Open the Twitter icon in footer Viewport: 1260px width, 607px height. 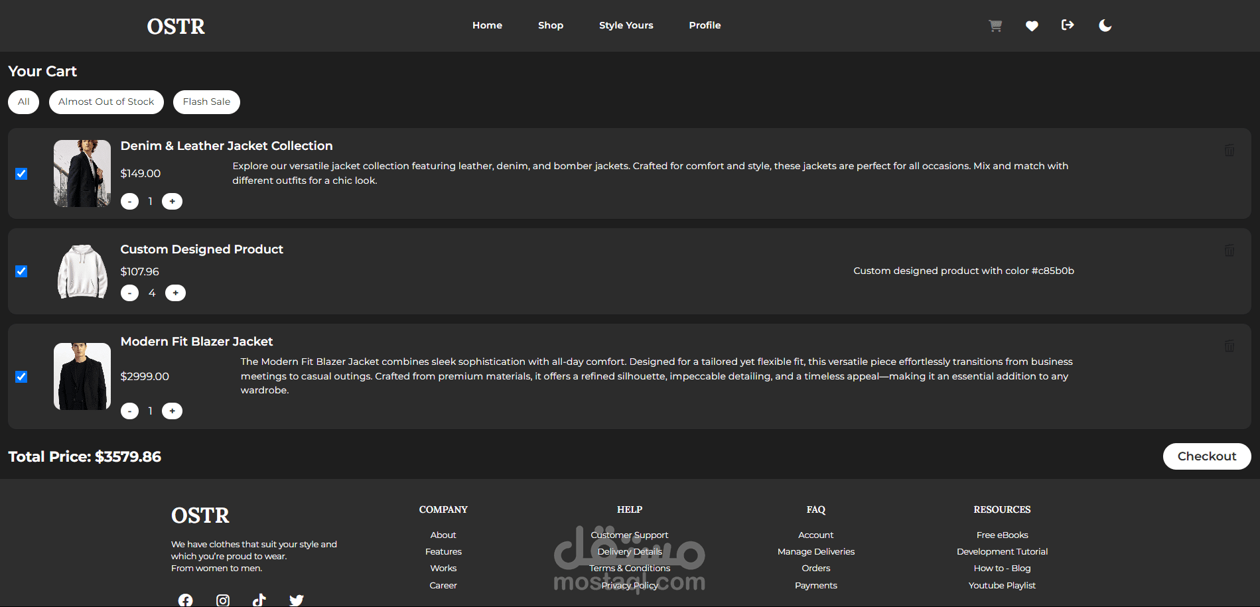click(297, 600)
